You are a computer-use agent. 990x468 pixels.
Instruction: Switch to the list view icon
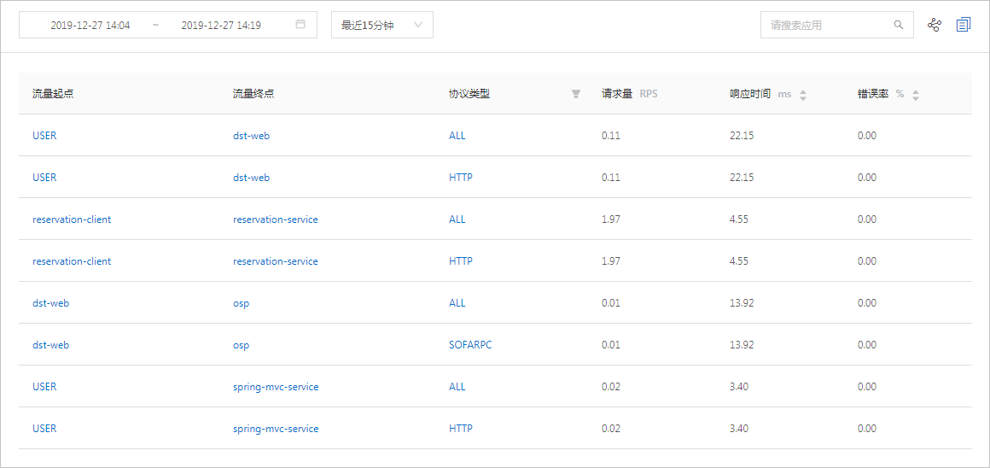pyautogui.click(x=964, y=26)
